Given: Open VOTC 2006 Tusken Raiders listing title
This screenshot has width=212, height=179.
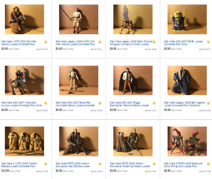Looking at the screenshot, I should 19,165.
